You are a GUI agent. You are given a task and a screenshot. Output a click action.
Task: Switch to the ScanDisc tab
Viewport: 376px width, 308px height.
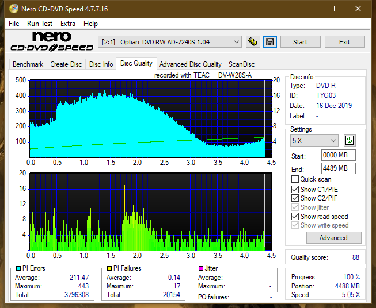pos(241,64)
